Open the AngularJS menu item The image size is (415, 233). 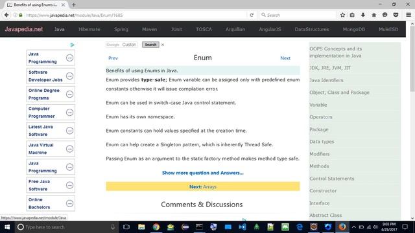pos(270,29)
